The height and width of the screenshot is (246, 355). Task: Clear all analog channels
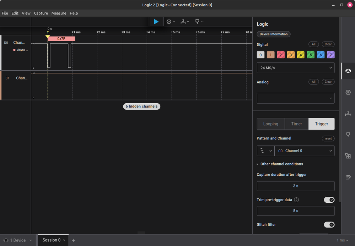tap(328, 82)
